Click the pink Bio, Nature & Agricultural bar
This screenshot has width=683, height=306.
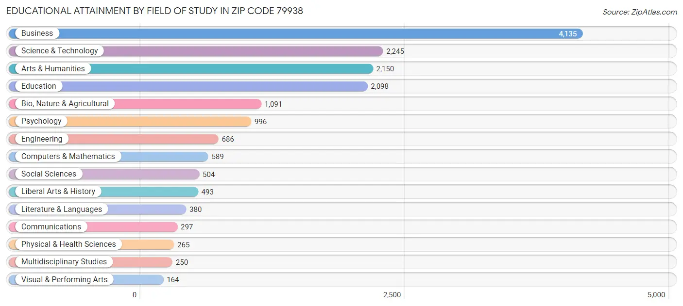(135, 104)
